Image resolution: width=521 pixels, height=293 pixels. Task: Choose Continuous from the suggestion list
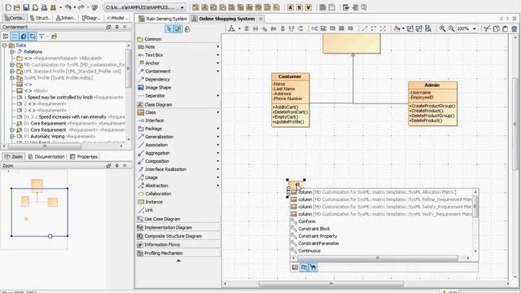pyautogui.click(x=309, y=251)
